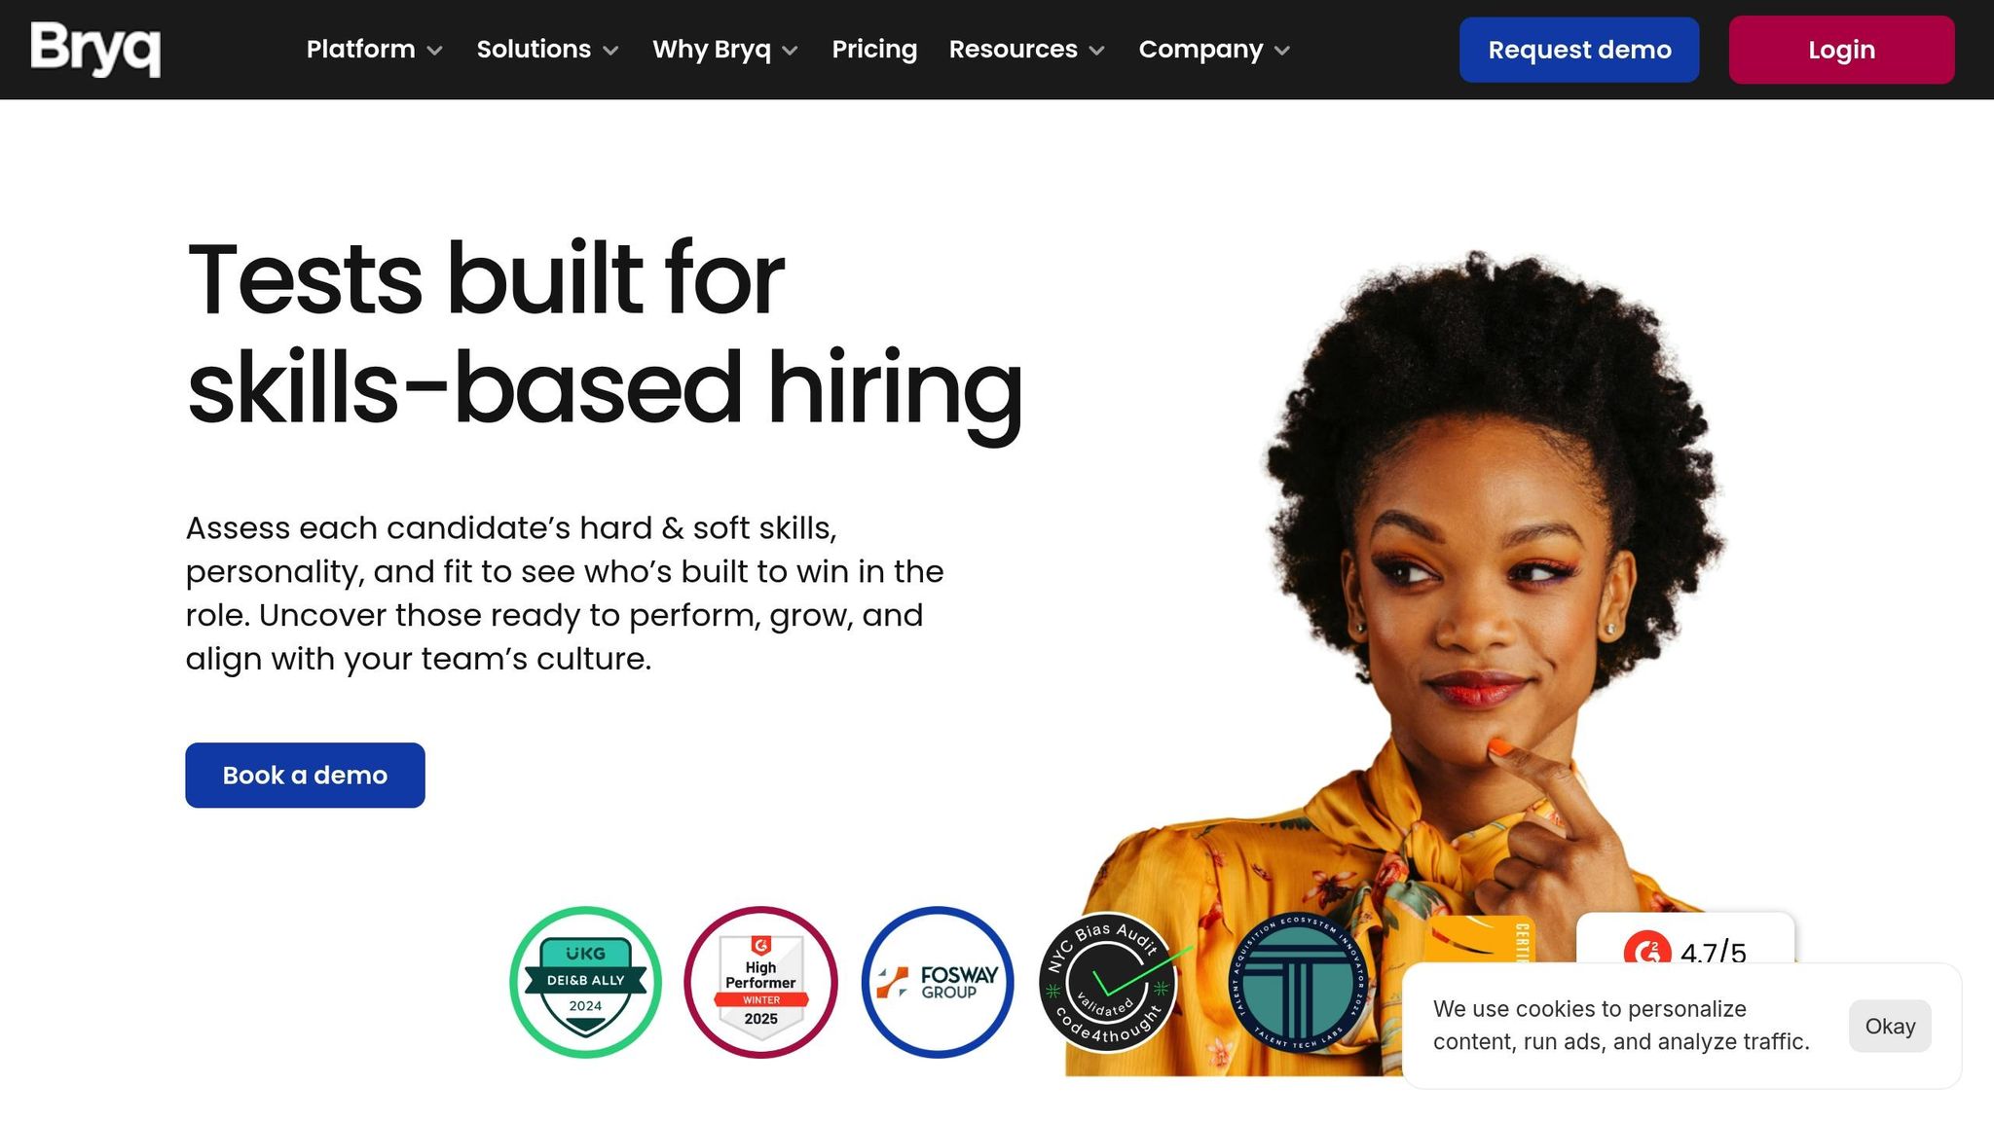Viewport: 1994px width, 1121px height.
Task: Click the Bryq logo
Action: (x=95, y=49)
